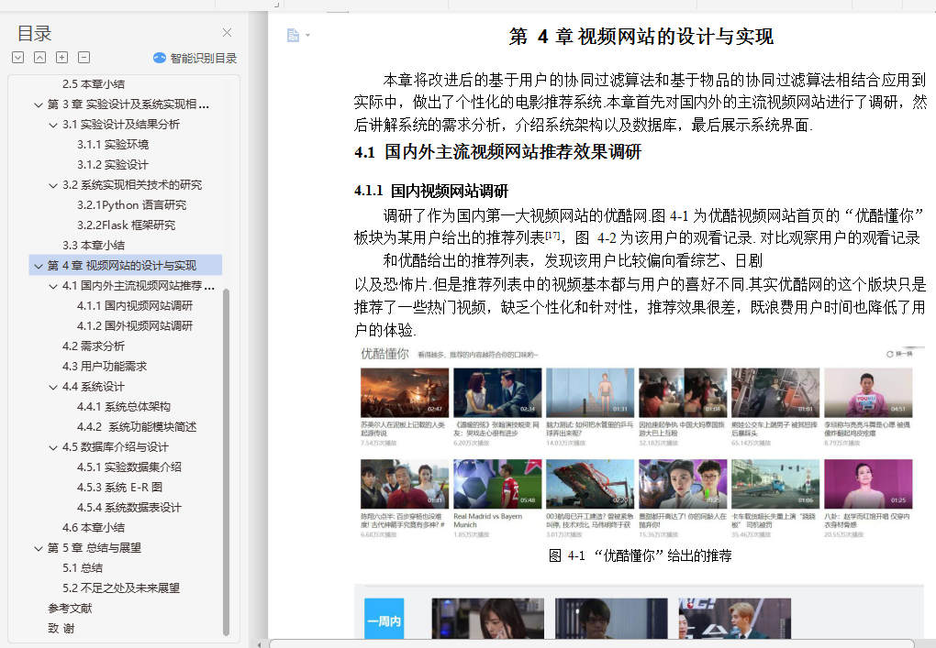The width and height of the screenshot is (936, 648).
Task: Go to 4.1.1 国内视频网站调研 entry
Action: 135,306
